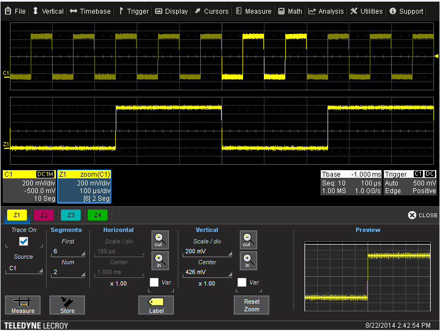
Task: Switch to the Z3 zoom tab
Action: pyautogui.click(x=70, y=215)
